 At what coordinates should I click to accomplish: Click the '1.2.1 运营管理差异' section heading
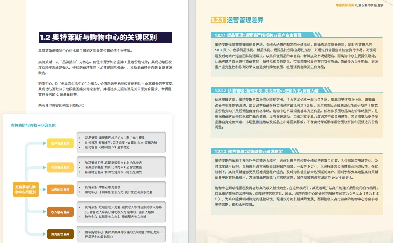237,20
